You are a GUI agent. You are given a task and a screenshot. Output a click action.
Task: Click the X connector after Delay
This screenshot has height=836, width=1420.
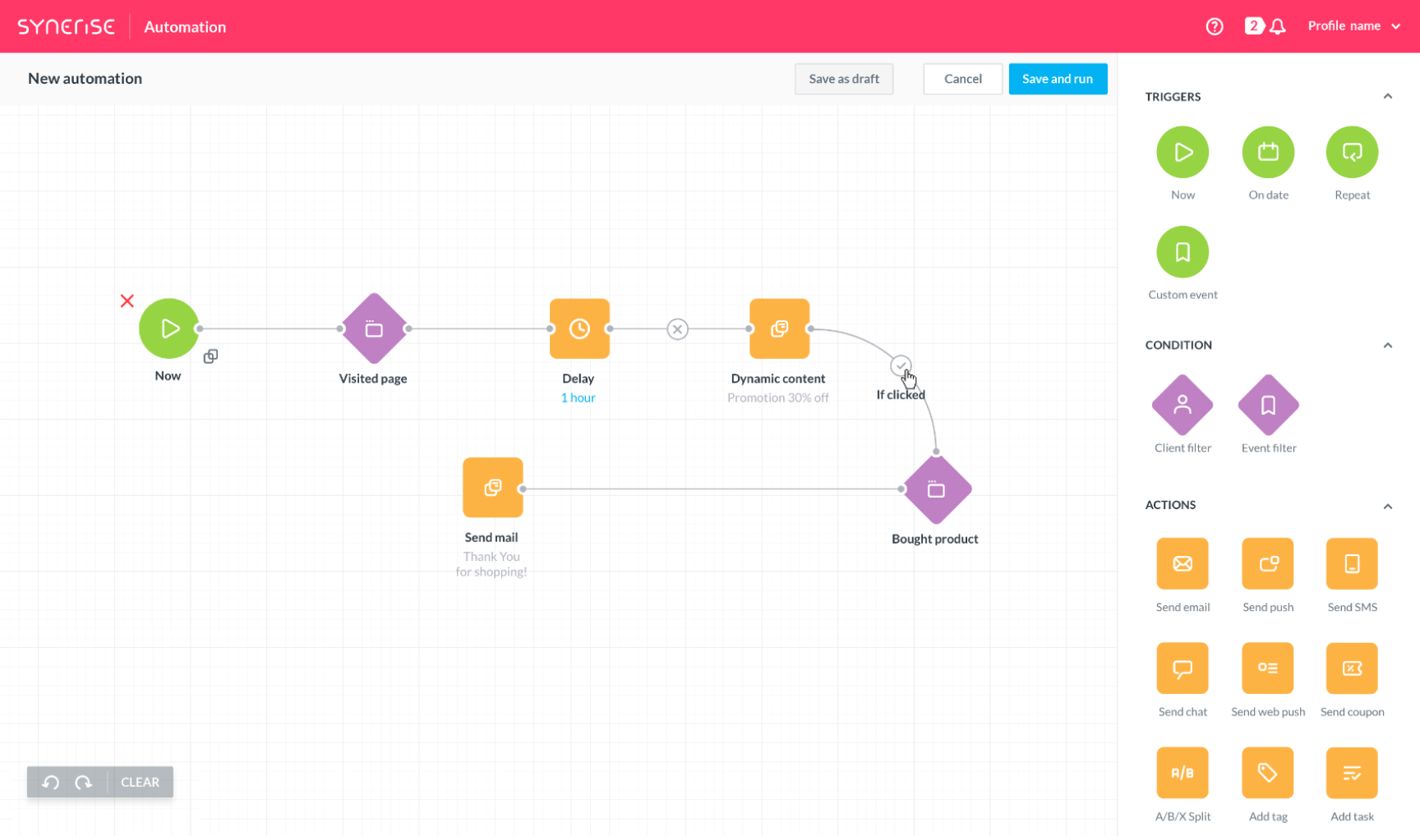tap(677, 329)
